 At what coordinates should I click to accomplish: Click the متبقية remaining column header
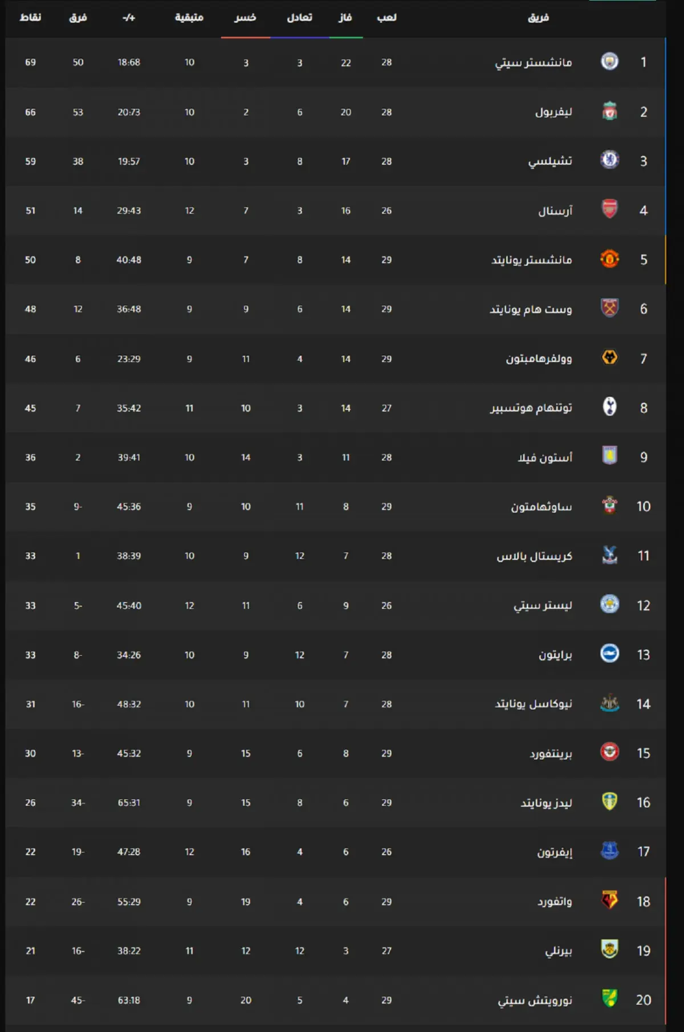click(189, 18)
